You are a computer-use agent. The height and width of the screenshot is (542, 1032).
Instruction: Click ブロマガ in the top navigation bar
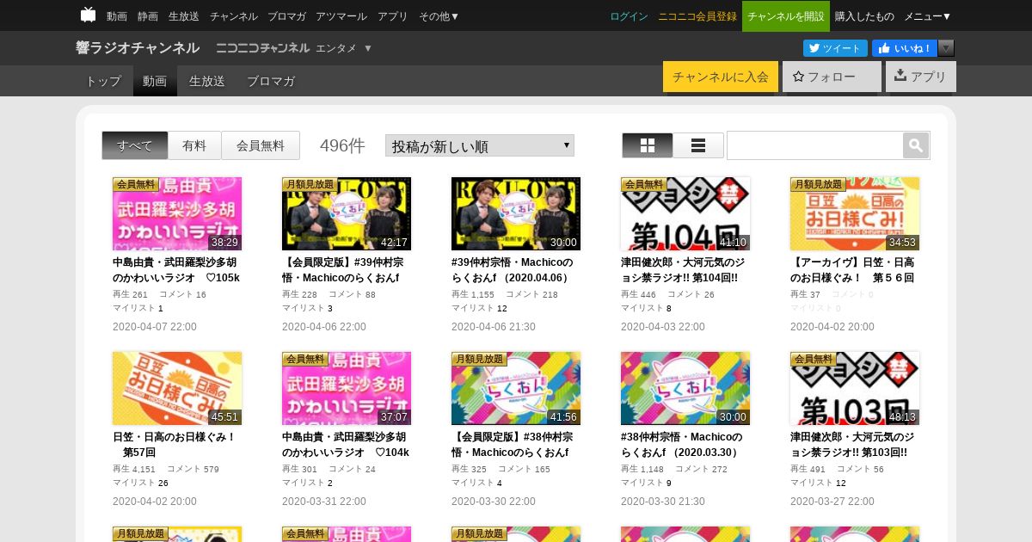tap(286, 16)
